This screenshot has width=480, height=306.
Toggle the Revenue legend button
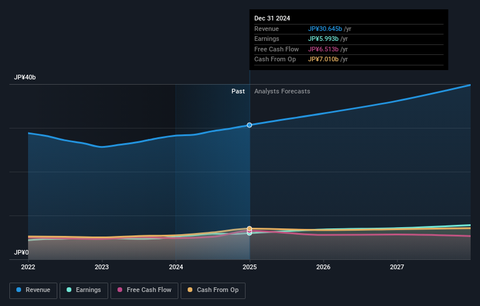(33, 290)
